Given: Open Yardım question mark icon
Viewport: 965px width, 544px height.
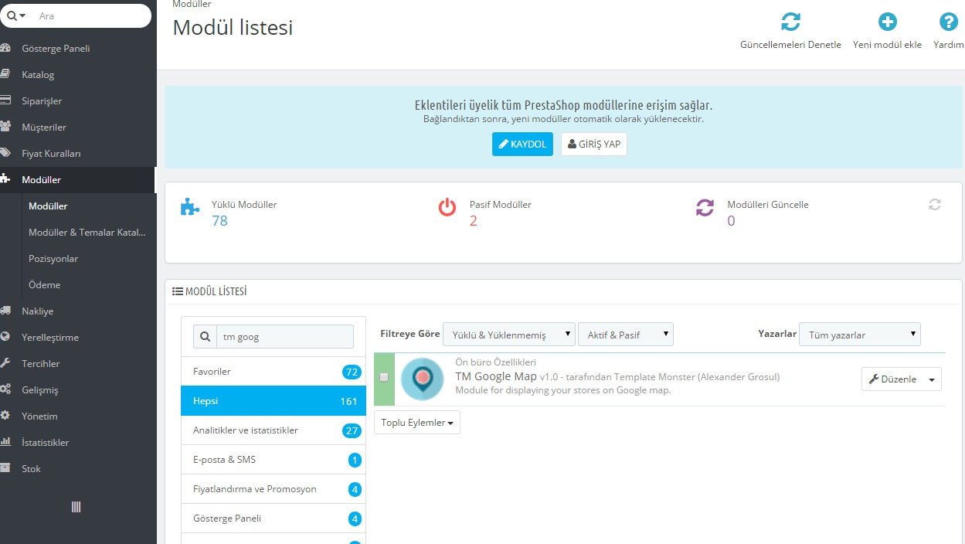Looking at the screenshot, I should [948, 22].
